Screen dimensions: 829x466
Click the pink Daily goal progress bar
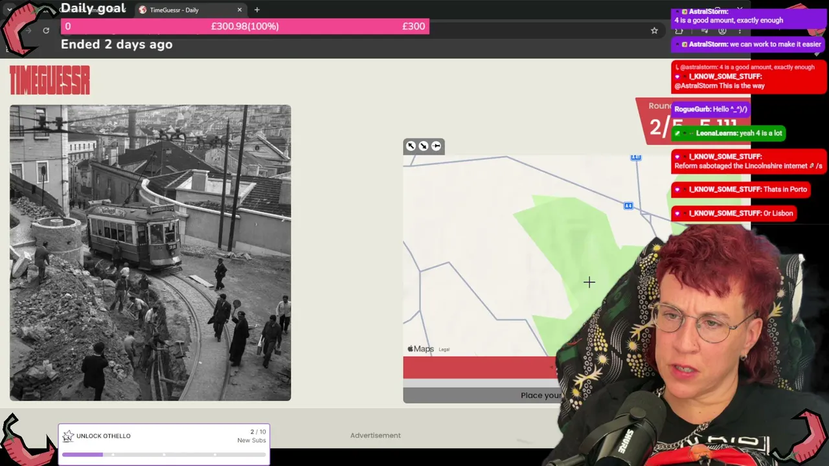click(x=245, y=27)
